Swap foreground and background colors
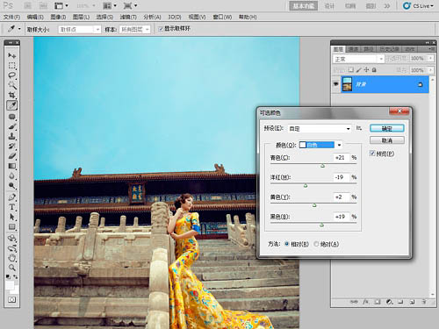 pos(16,276)
